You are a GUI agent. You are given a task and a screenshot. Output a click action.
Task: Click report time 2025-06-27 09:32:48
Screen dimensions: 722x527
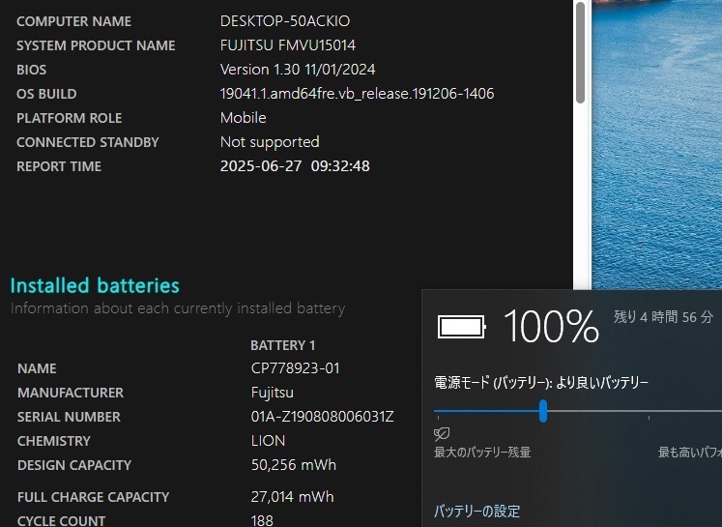(x=295, y=166)
